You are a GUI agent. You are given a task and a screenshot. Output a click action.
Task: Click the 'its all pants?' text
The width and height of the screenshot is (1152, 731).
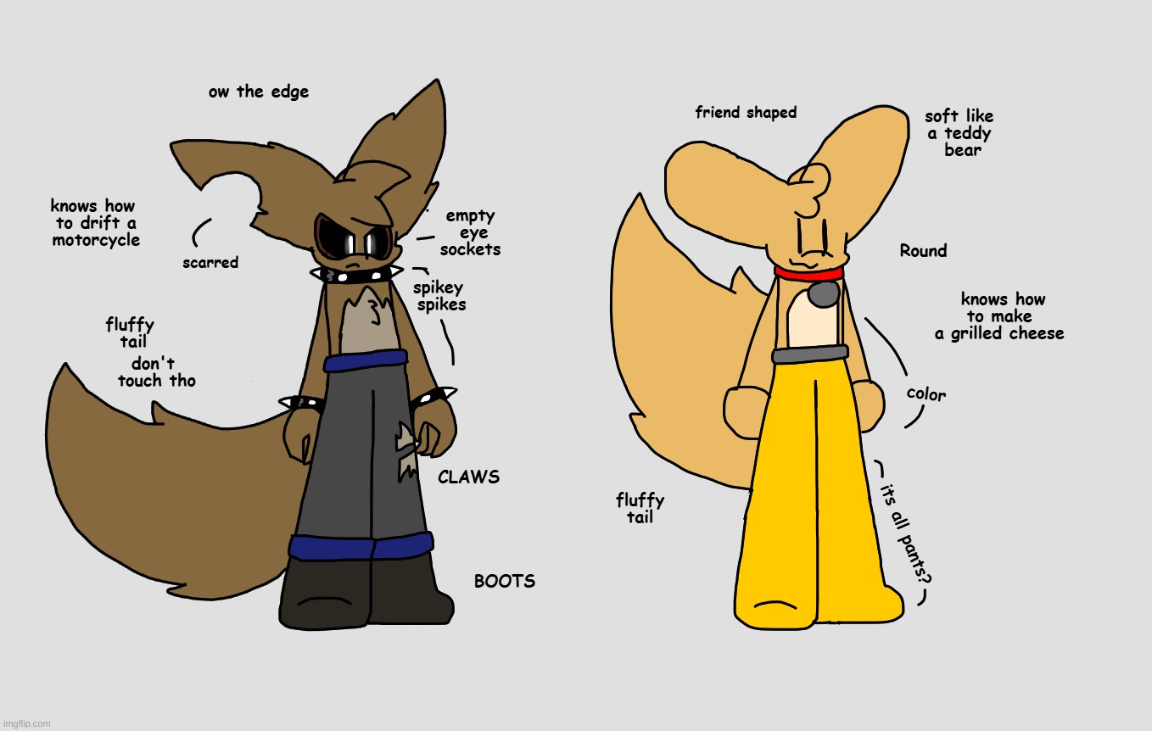tap(906, 533)
